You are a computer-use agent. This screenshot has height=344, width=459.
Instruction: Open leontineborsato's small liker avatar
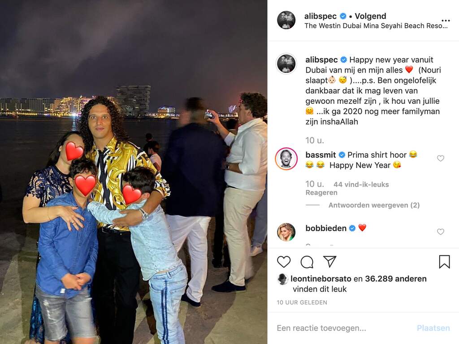pos(282,279)
